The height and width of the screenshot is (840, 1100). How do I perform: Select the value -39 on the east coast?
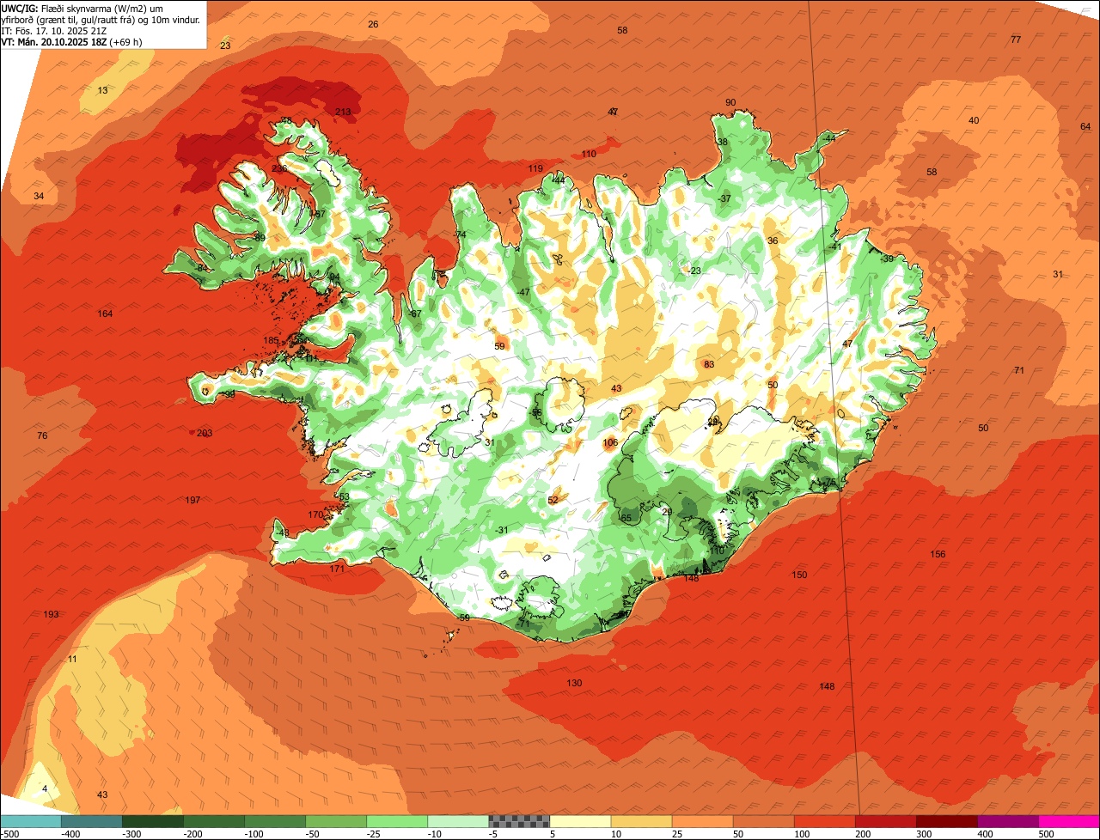[887, 259]
